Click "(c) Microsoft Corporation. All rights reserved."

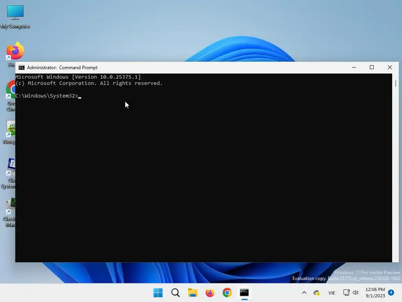[89, 83]
